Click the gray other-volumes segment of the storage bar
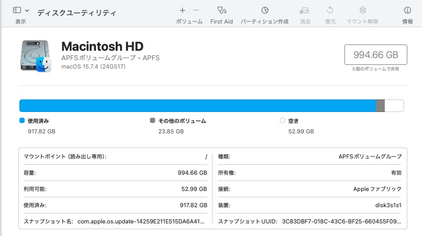The height and width of the screenshot is (236, 422). tap(381, 106)
